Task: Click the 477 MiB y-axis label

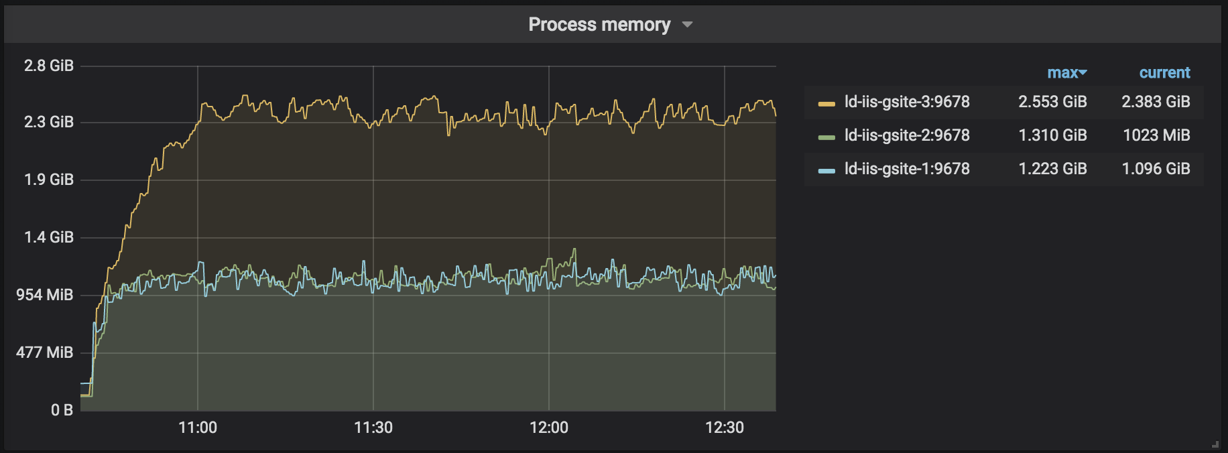Action: coord(45,352)
